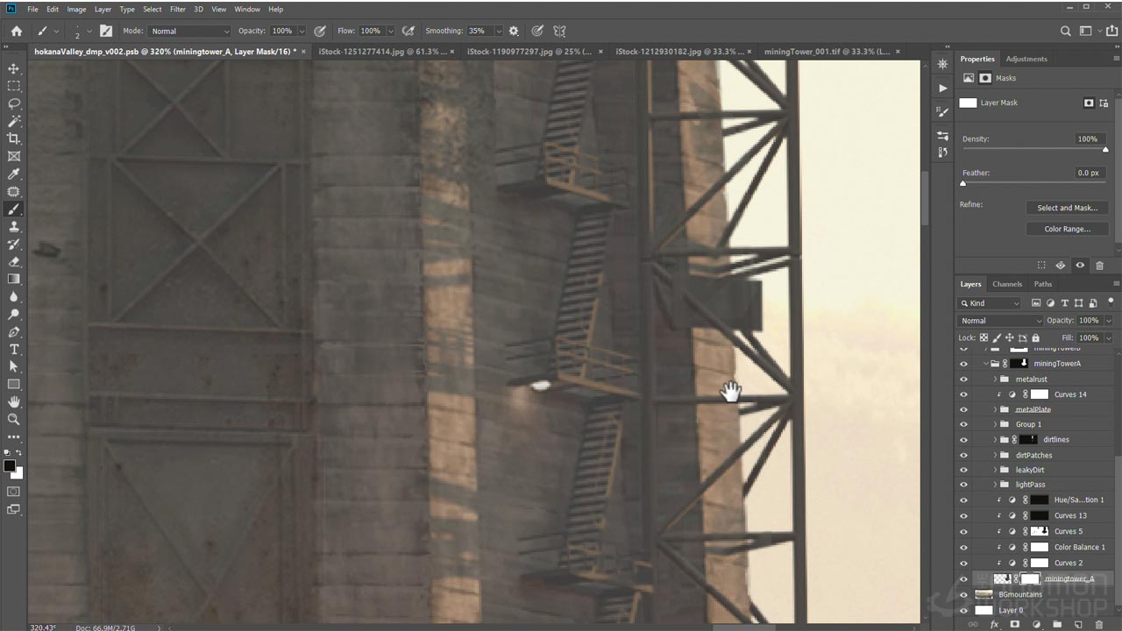Select the Type tool

14,349
